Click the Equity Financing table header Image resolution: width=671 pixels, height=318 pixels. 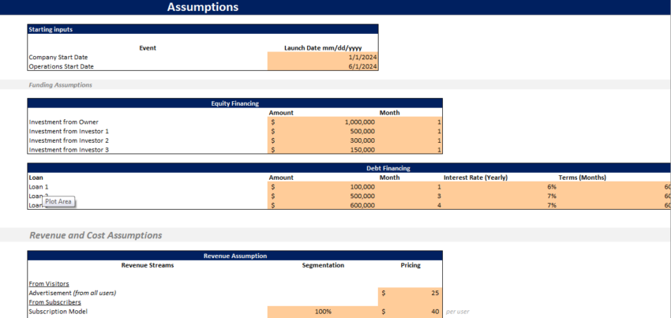pyautogui.click(x=235, y=103)
